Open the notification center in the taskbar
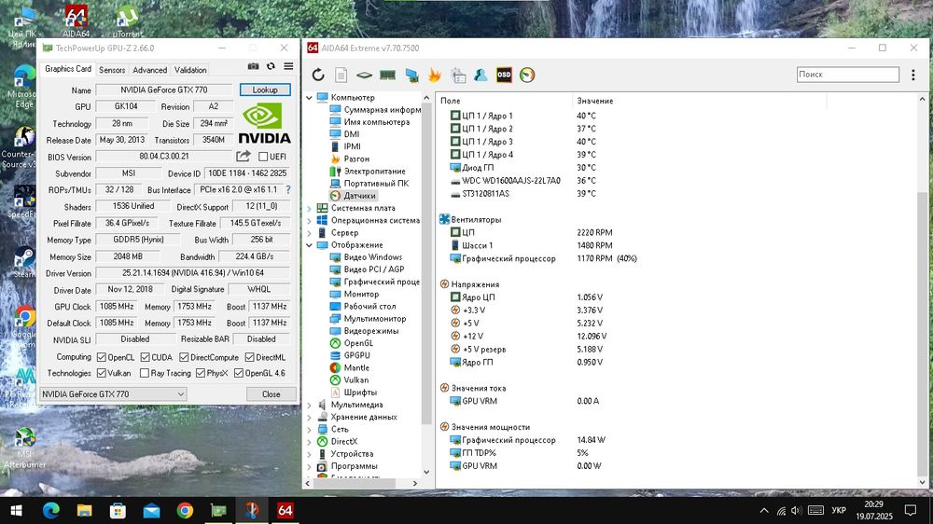 [911, 510]
